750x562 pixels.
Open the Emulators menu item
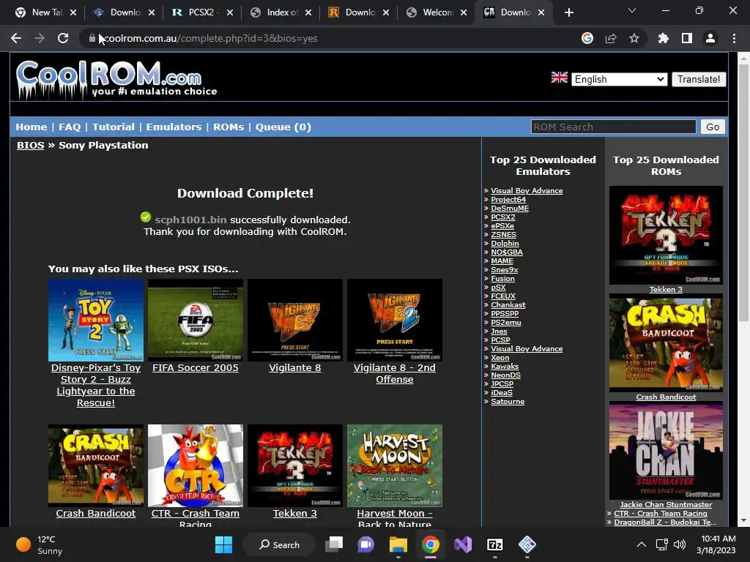point(174,127)
